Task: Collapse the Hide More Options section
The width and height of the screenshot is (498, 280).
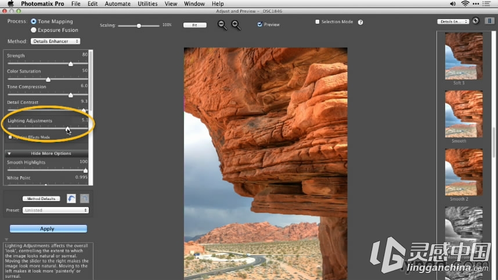Action: pyautogui.click(x=46, y=153)
